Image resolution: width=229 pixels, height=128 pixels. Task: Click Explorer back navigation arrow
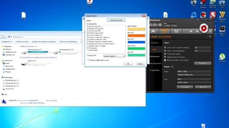[x=1, y=37]
